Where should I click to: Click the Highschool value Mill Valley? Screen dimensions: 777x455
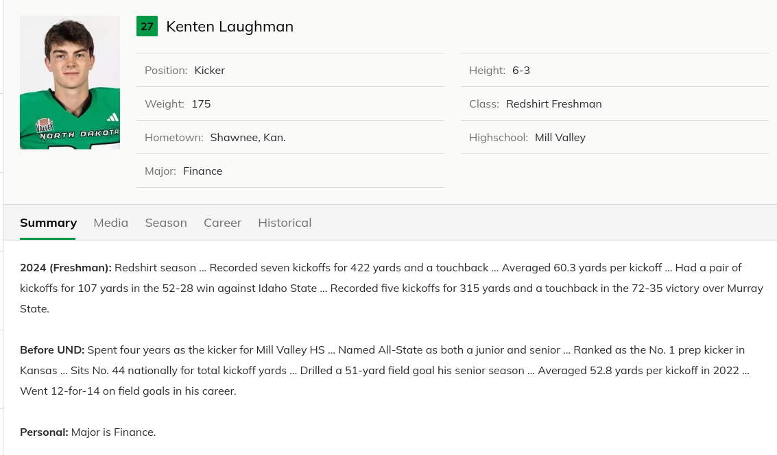point(560,138)
